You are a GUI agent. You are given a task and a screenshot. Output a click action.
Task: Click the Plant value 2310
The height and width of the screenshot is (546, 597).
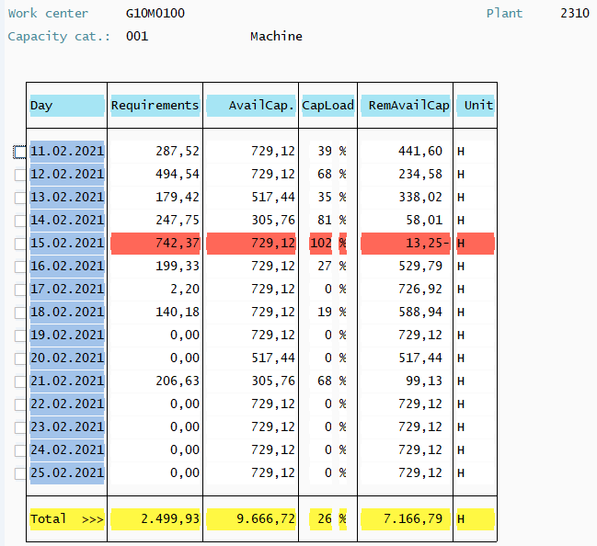(x=574, y=14)
